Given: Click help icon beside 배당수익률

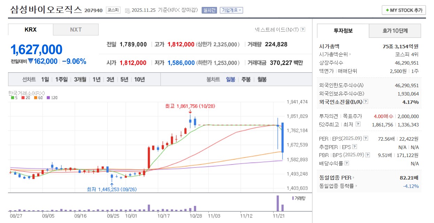Looking at the screenshot, I should pos(347,163).
